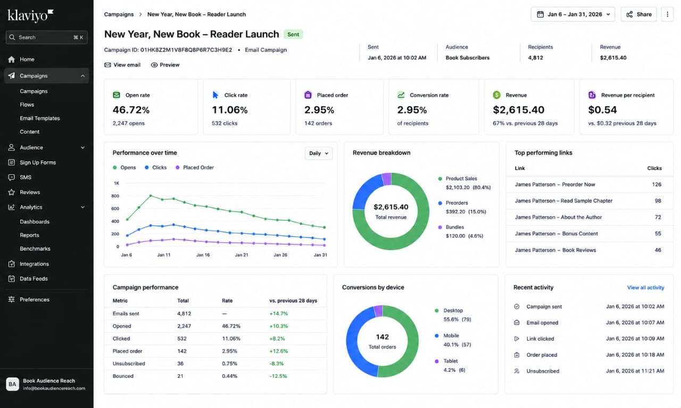Image resolution: width=681 pixels, height=408 pixels.
Task: Open the SMS section icon
Action: (11, 177)
